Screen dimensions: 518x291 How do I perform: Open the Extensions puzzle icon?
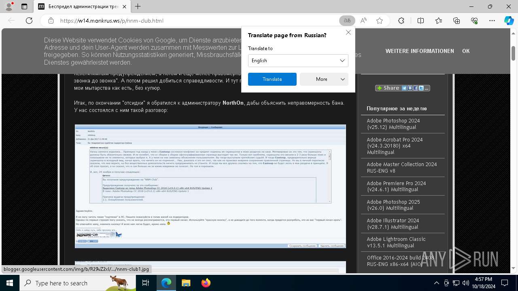point(401,21)
